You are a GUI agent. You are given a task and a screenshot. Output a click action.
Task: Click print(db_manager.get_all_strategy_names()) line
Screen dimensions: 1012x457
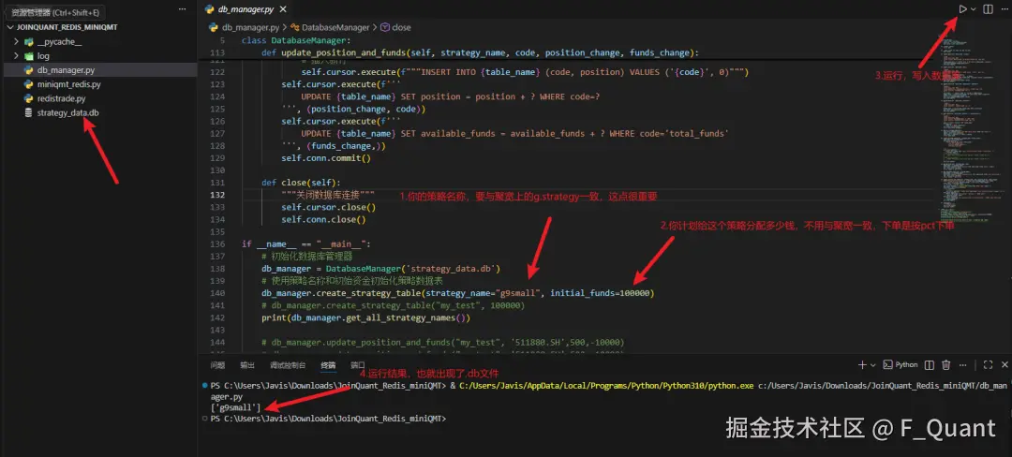click(x=366, y=317)
